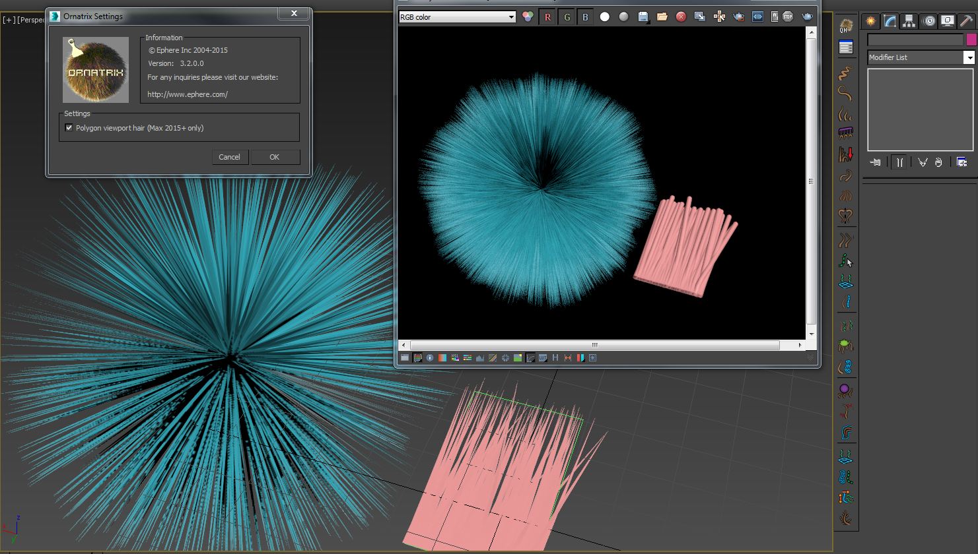Click the Save Image floppy disk icon

(x=643, y=17)
